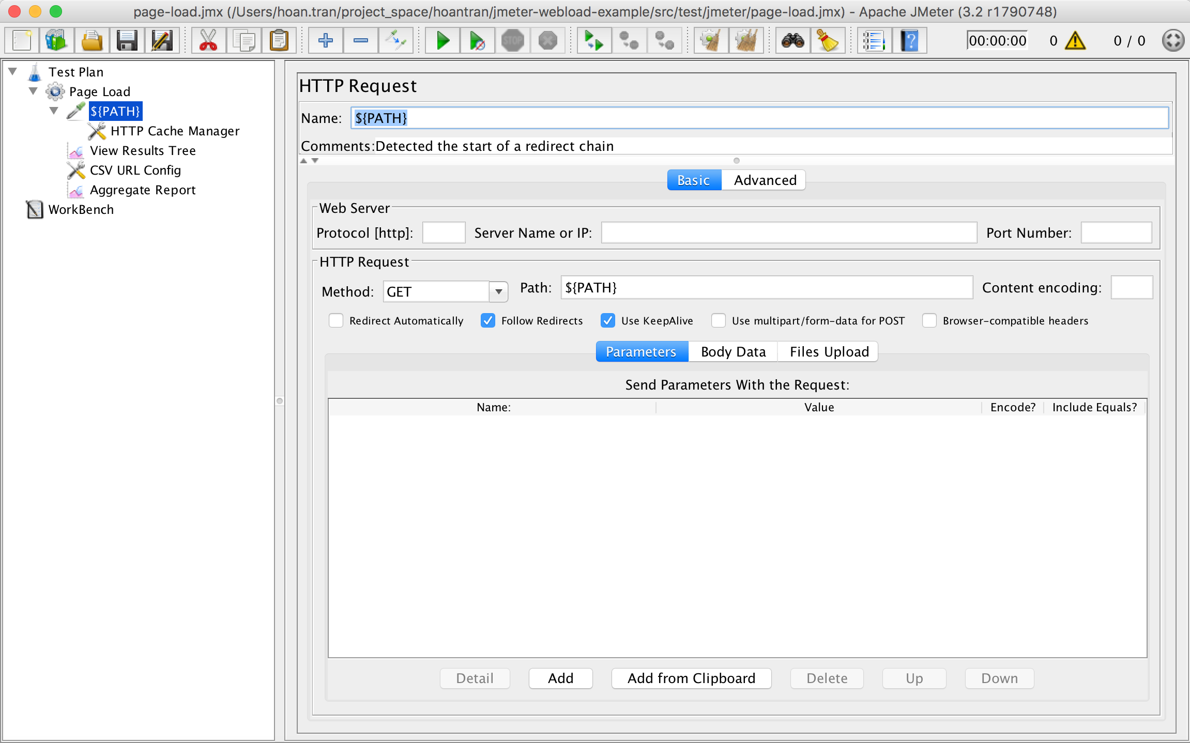Click Start no pauses icon
The height and width of the screenshot is (743, 1190).
coord(477,40)
